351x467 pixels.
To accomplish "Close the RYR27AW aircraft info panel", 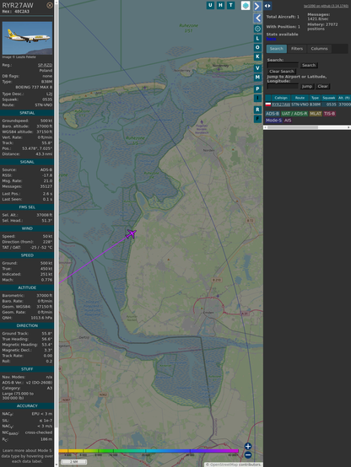I will (50, 5).
